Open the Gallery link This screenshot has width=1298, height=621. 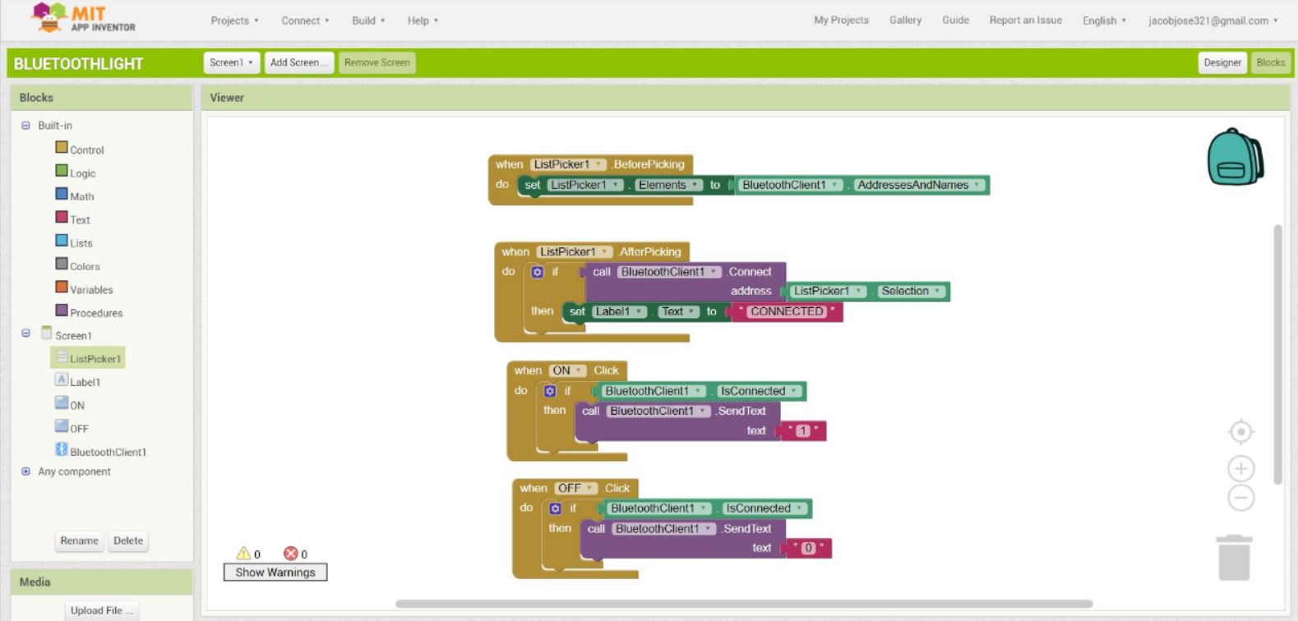click(905, 21)
